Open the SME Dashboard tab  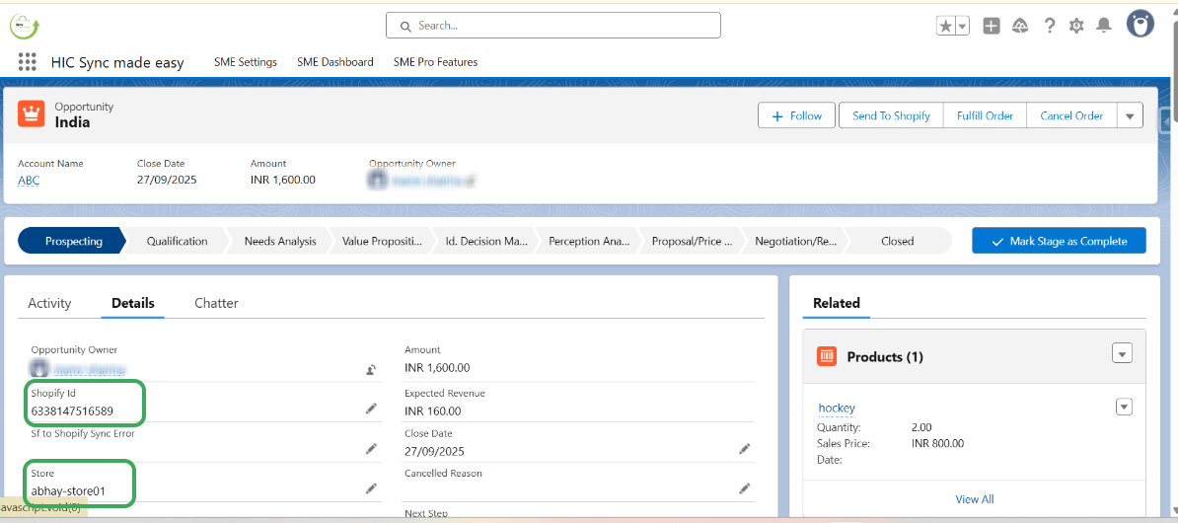[x=335, y=62]
